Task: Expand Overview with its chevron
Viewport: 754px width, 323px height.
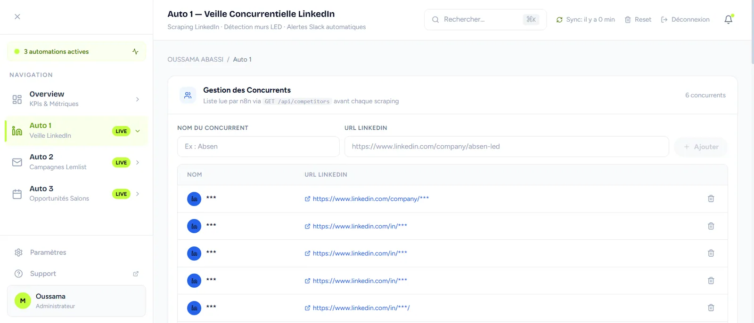Action: pyautogui.click(x=138, y=99)
